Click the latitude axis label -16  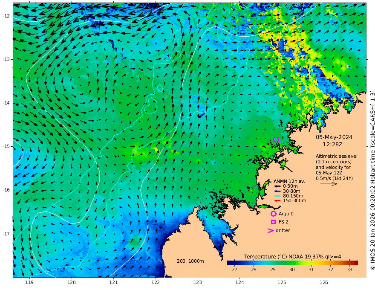(7, 190)
